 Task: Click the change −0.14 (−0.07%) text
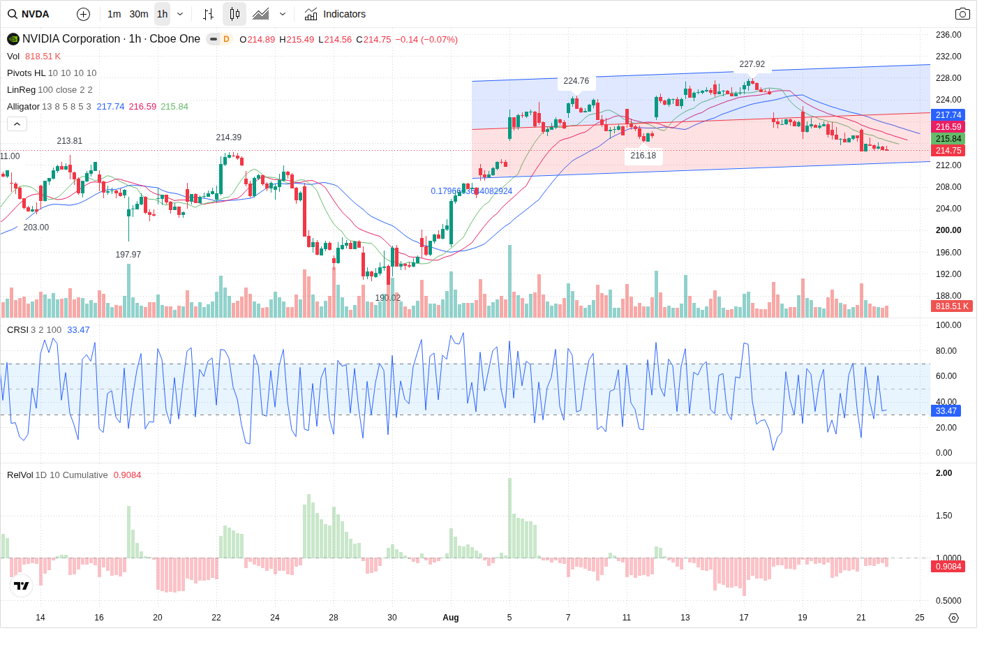(x=426, y=40)
